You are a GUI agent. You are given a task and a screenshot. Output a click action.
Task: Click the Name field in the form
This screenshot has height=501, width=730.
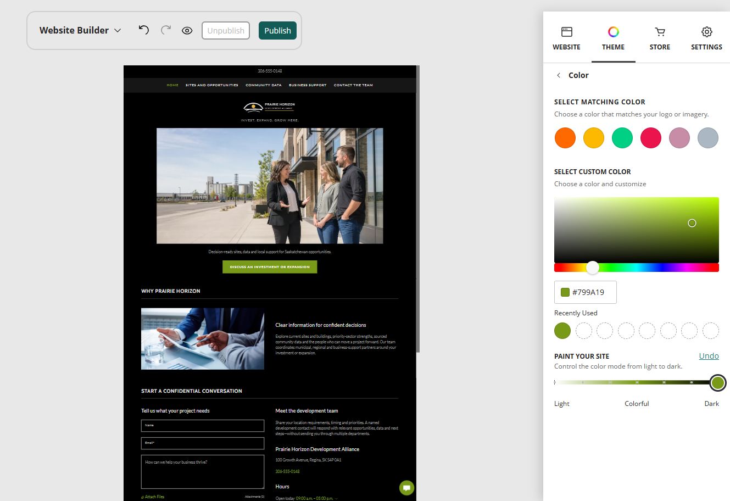coord(203,426)
